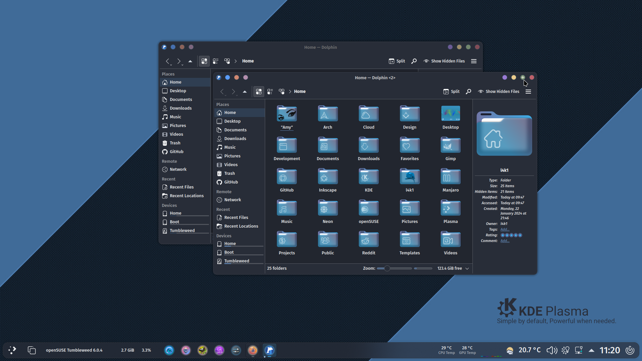The width and height of the screenshot is (642, 361).
Task: Select the Arch folder icon
Action: point(328,114)
